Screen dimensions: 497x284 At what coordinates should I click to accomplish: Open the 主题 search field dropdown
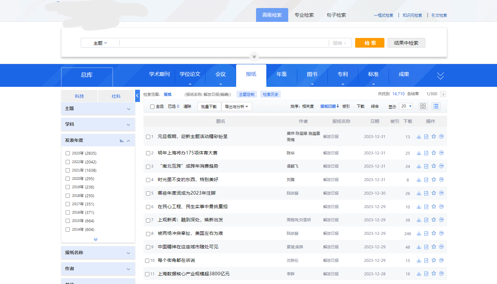(x=100, y=43)
